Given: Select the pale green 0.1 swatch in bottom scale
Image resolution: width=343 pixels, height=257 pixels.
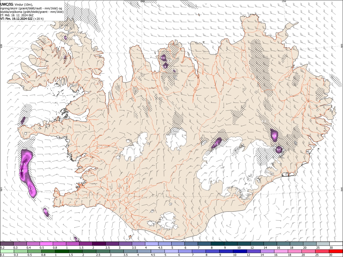Looking at the screenshot, I should pyautogui.click(x=7, y=251).
